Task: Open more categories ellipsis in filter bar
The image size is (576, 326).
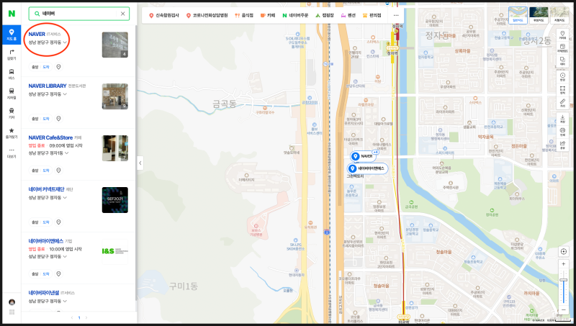Action: 395,15
